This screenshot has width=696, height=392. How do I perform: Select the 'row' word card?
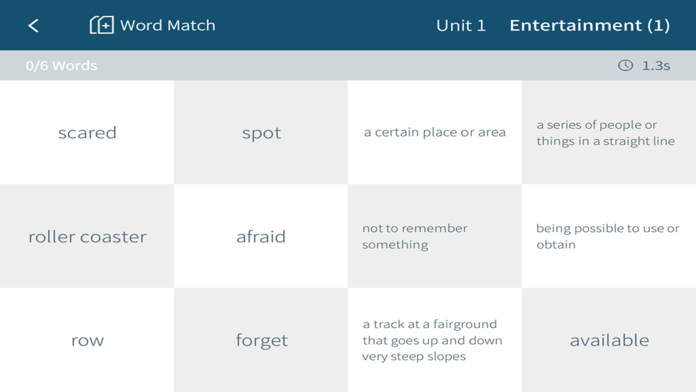tap(87, 340)
